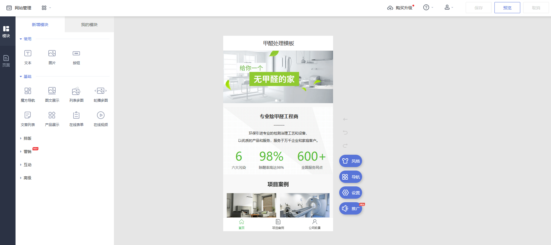Switch to the 我的模块 tab
Image resolution: width=551 pixels, height=245 pixels.
click(89, 25)
